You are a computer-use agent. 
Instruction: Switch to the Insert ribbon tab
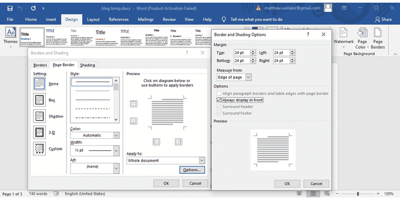[51, 19]
